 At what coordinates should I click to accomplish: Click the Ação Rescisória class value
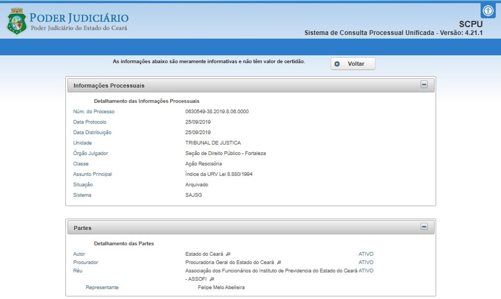pos(203,164)
